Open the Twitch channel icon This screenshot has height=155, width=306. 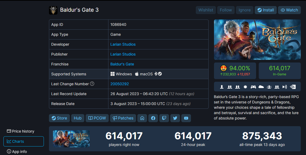point(164,118)
